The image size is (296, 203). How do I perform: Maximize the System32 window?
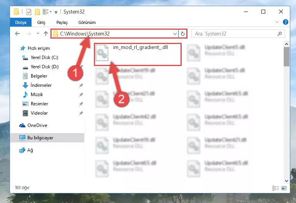click(263, 12)
